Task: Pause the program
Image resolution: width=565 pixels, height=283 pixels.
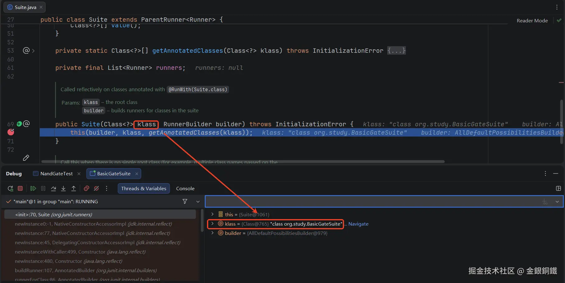Action: 43,188
